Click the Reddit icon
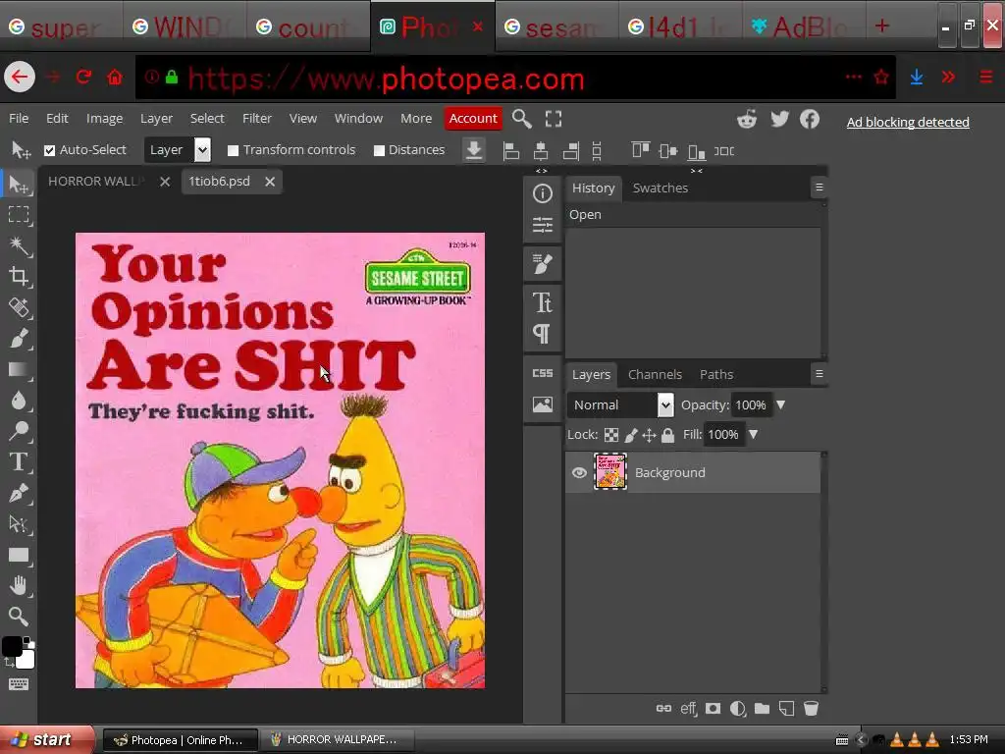Image resolution: width=1005 pixels, height=754 pixels. tap(747, 119)
